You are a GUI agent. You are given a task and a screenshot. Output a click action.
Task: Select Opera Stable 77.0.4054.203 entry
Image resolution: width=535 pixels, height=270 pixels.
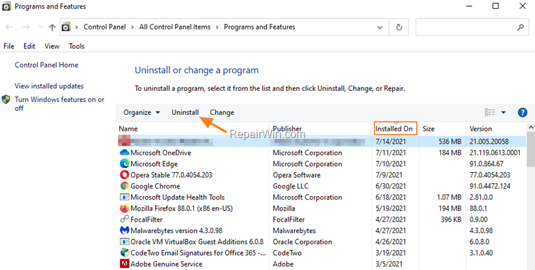click(171, 175)
